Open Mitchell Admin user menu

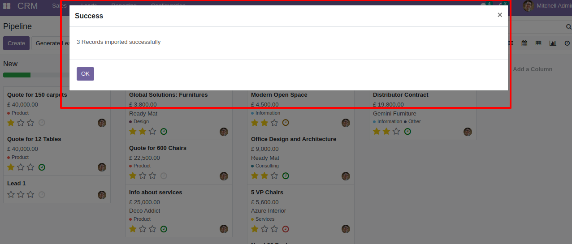[x=547, y=6]
